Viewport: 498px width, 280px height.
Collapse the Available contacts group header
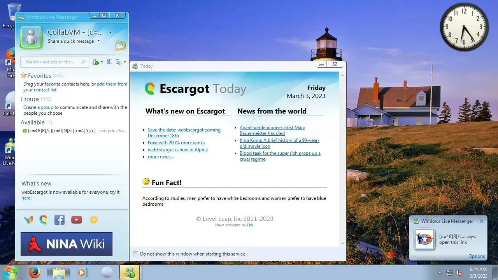pos(36,122)
